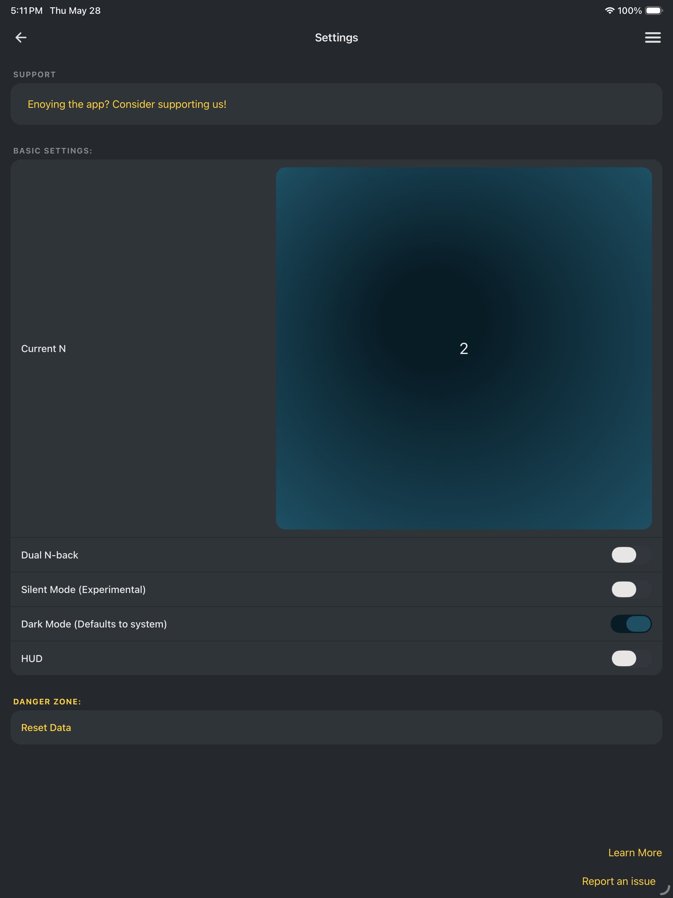This screenshot has height=898, width=673.
Task: Tap the battery indicator icon
Action: coord(654,11)
